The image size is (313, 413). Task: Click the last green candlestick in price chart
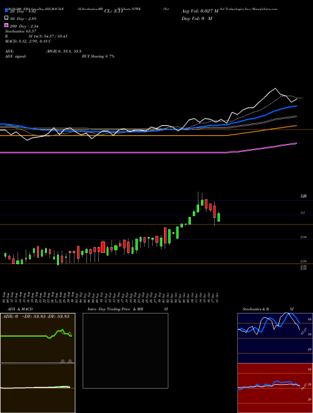pos(218,218)
